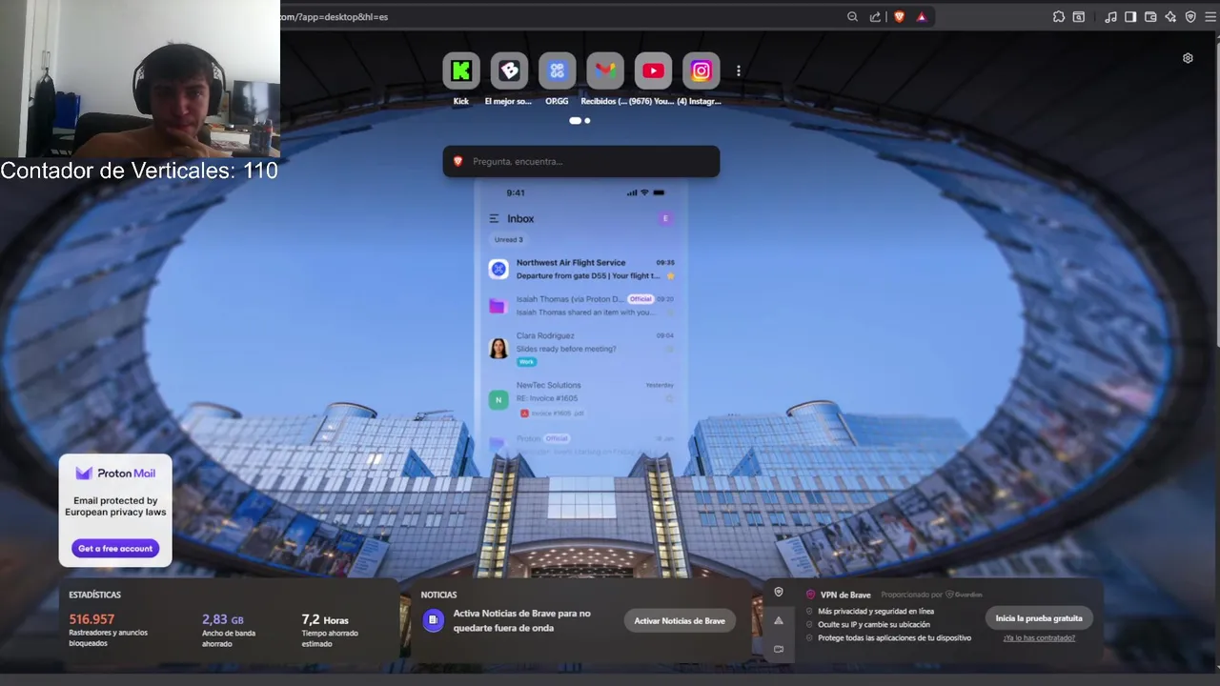
Task: Click 'Proporcionado por Guardian' text
Action: pos(931,595)
